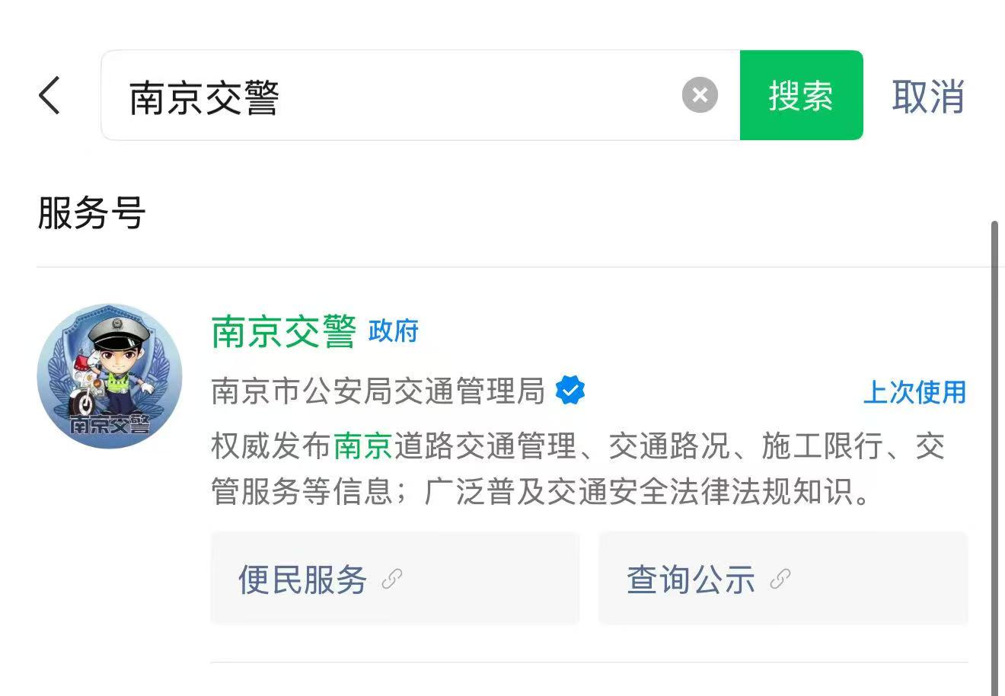The width and height of the screenshot is (1005, 696).
Task: Click the blue verified badge icon
Action: pos(570,391)
